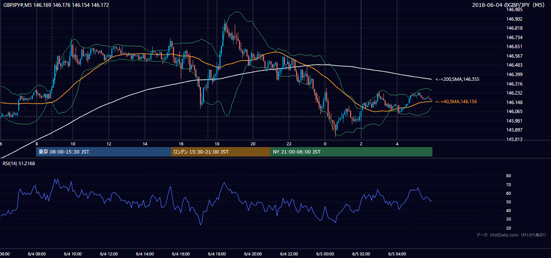
Task: Click hour label 10 under price chart
Action: [73, 144]
